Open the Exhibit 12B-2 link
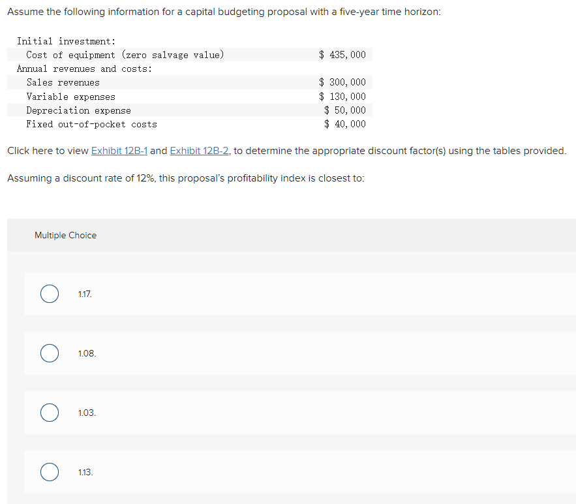The image size is (576, 504). pos(199,151)
